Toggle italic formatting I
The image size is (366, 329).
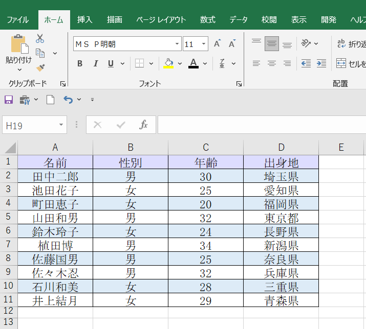[x=96, y=63]
